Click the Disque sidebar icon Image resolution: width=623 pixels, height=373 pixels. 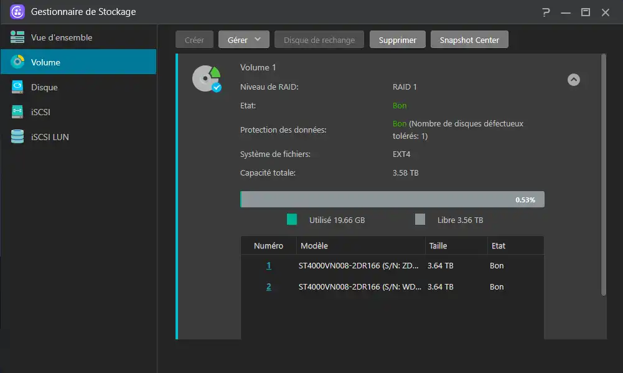pos(19,87)
